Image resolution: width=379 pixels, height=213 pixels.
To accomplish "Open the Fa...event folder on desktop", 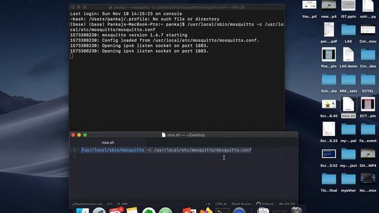I will (368, 129).
